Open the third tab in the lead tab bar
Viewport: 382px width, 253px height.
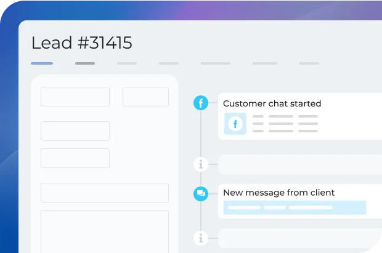[127, 63]
